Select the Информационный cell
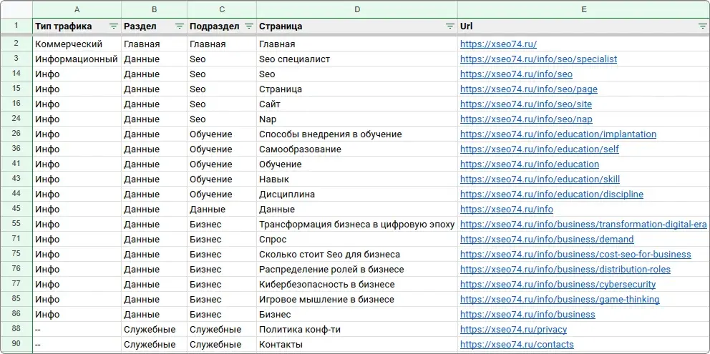Viewport: 710px width, 354px height. pyautogui.click(x=77, y=59)
